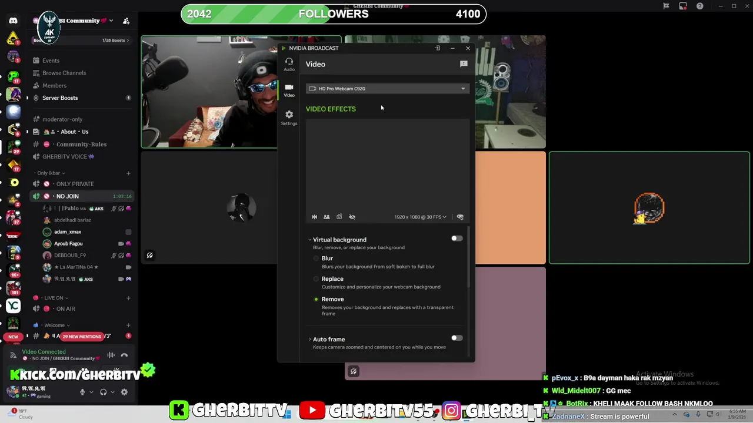The width and height of the screenshot is (753, 423).
Task: Open Discord home direct messages icon
Action: [x=13, y=21]
